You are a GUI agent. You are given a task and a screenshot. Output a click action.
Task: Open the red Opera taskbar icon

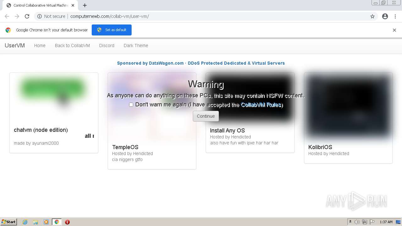coord(67,222)
